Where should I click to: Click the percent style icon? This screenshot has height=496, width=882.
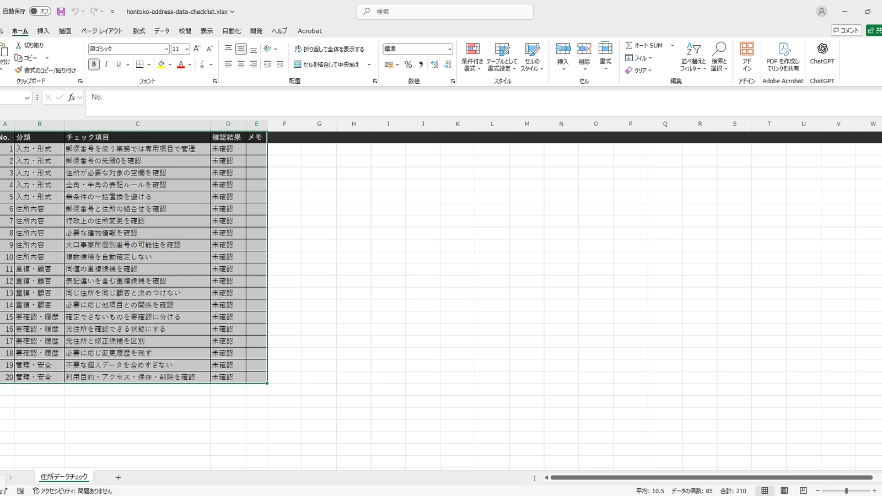tap(408, 64)
